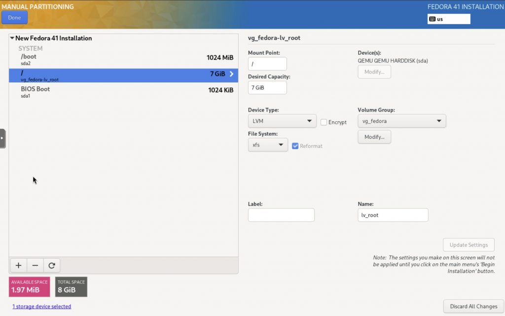Click Modify button under Volume Group
Image resolution: width=505 pixels, height=316 pixels.
coord(374,137)
